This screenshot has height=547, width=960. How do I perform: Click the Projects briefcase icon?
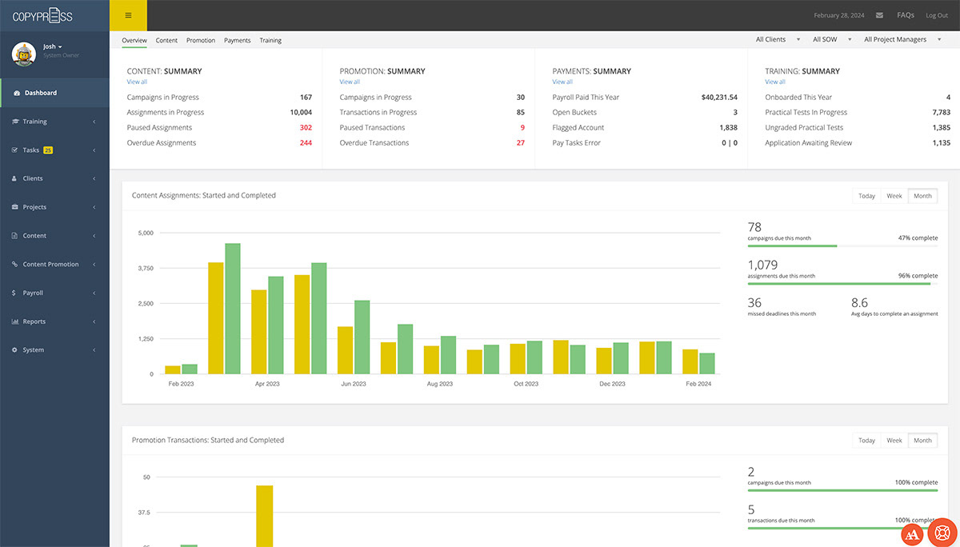[15, 207]
